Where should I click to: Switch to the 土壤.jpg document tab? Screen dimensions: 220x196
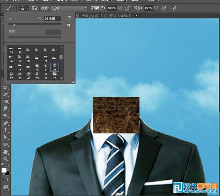tap(107, 16)
